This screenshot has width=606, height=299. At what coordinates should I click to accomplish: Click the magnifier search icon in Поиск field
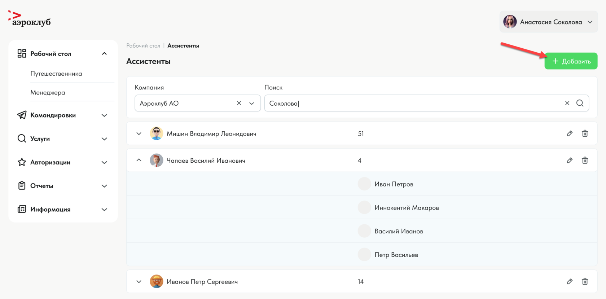[580, 103]
